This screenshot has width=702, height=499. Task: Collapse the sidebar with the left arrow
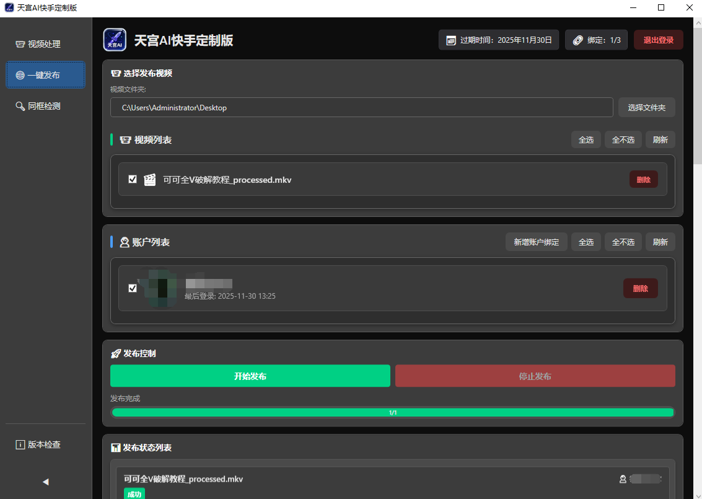tap(45, 482)
